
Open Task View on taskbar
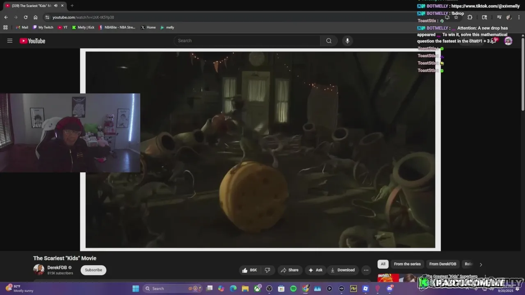[x=209, y=288]
